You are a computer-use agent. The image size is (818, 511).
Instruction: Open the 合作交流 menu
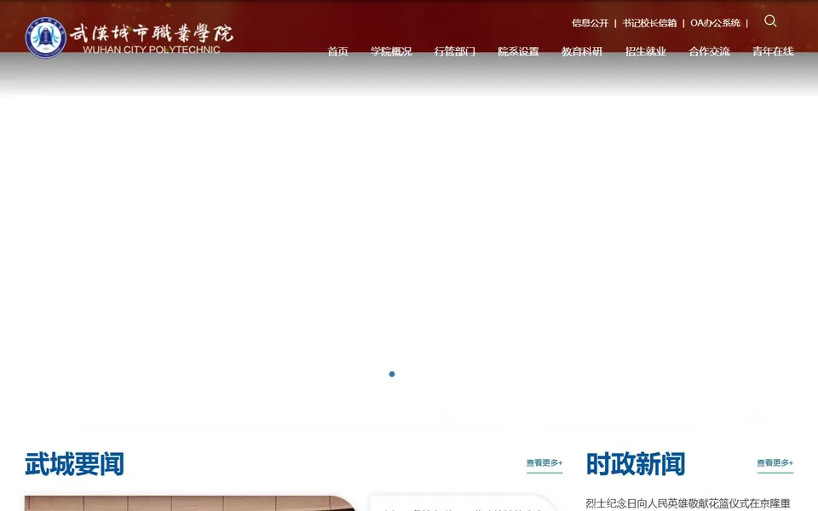(x=709, y=51)
